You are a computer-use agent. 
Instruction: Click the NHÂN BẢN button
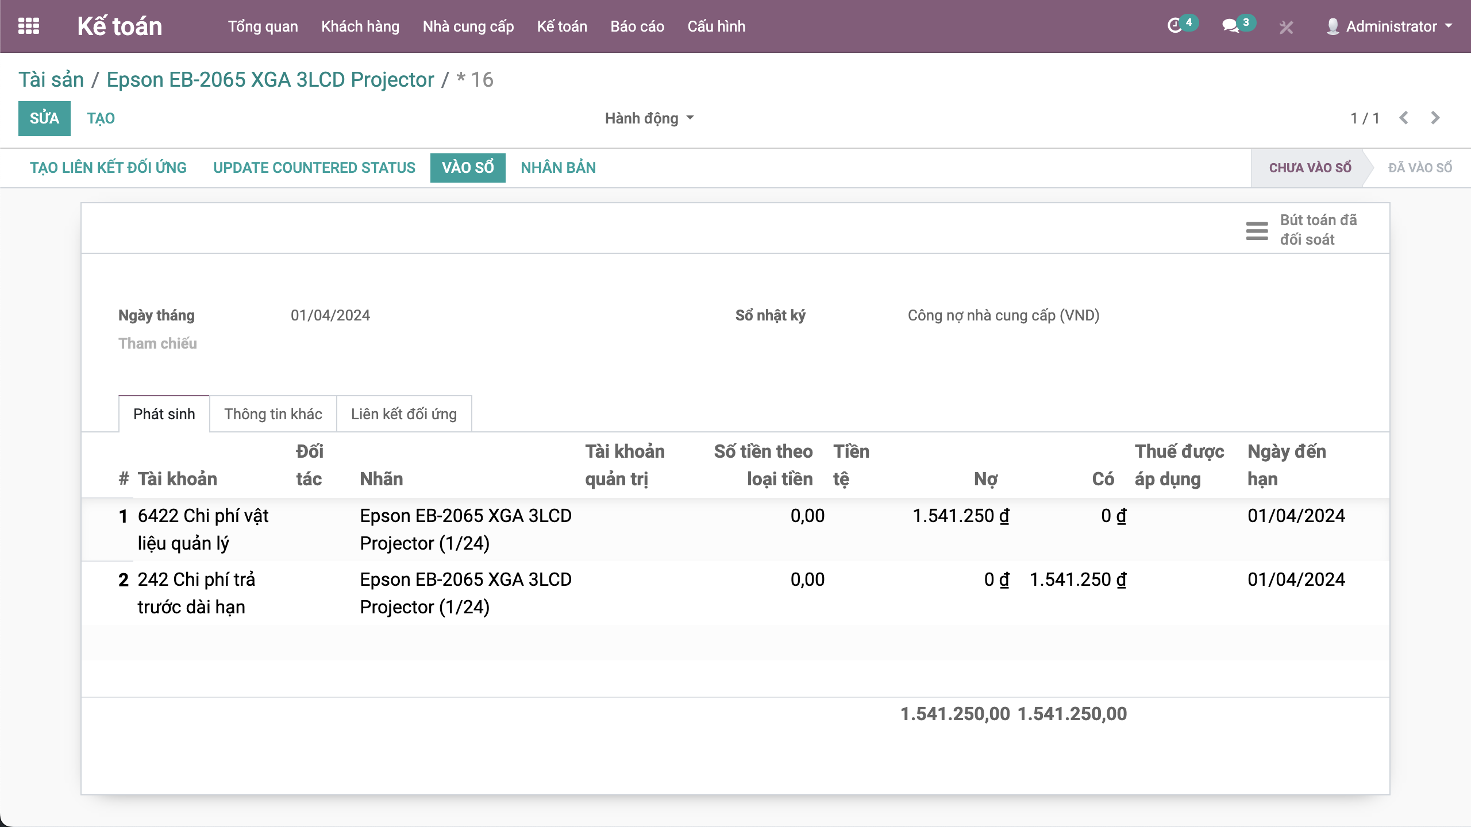pyautogui.click(x=558, y=168)
